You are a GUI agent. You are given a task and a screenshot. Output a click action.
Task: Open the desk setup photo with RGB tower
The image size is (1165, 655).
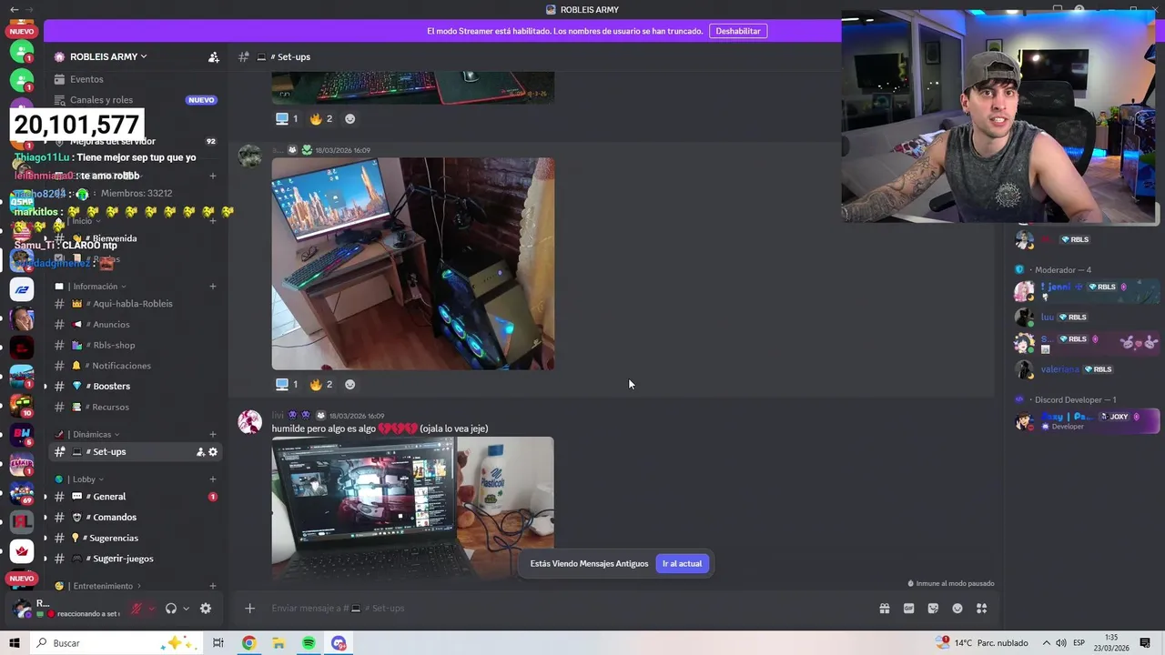(x=413, y=264)
